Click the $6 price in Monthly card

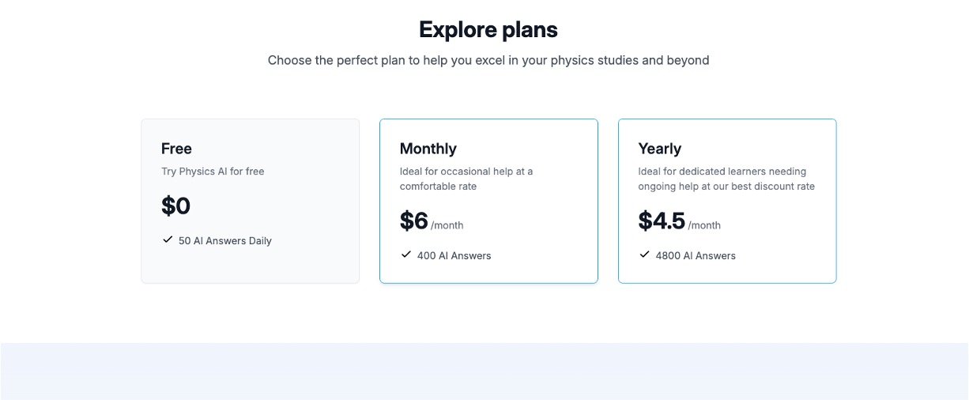tap(413, 221)
